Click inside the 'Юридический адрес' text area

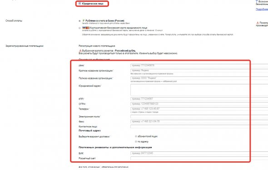pyautogui.click(x=199, y=90)
